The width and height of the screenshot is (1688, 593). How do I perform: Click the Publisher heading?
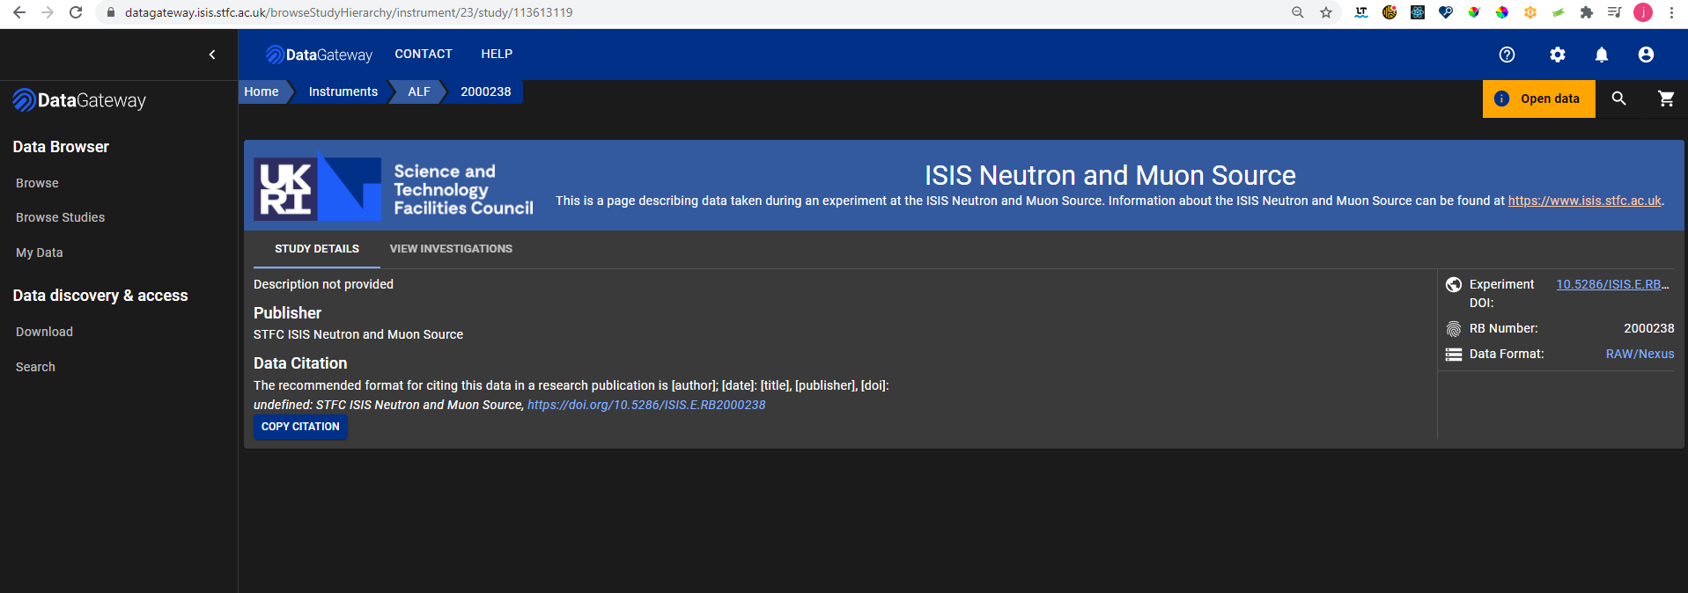[287, 313]
